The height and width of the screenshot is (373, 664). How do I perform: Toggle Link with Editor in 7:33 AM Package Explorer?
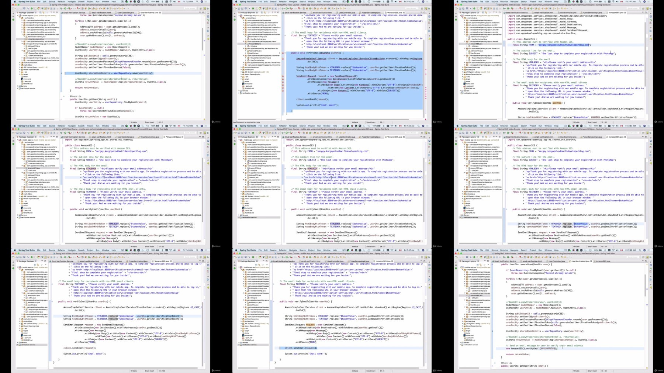44,13
